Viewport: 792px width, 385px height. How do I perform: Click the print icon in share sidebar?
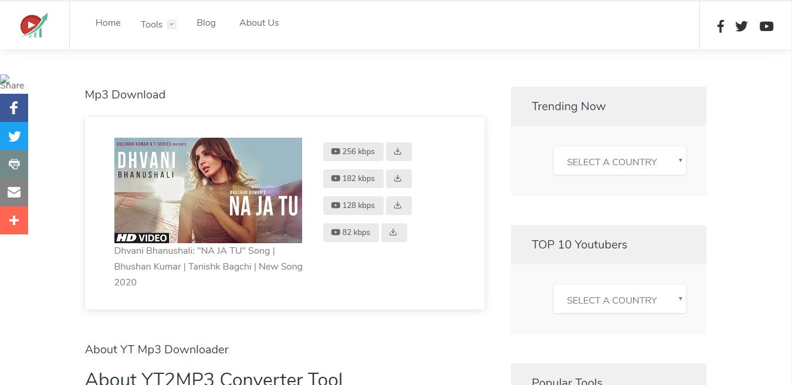(14, 164)
